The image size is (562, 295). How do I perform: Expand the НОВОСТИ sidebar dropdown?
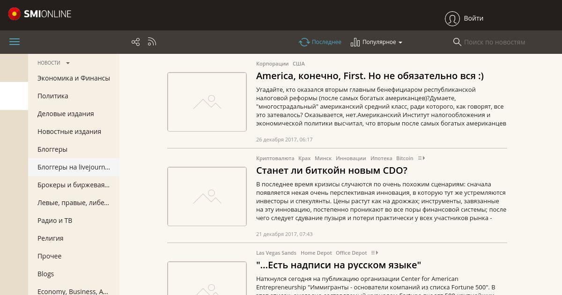point(68,63)
